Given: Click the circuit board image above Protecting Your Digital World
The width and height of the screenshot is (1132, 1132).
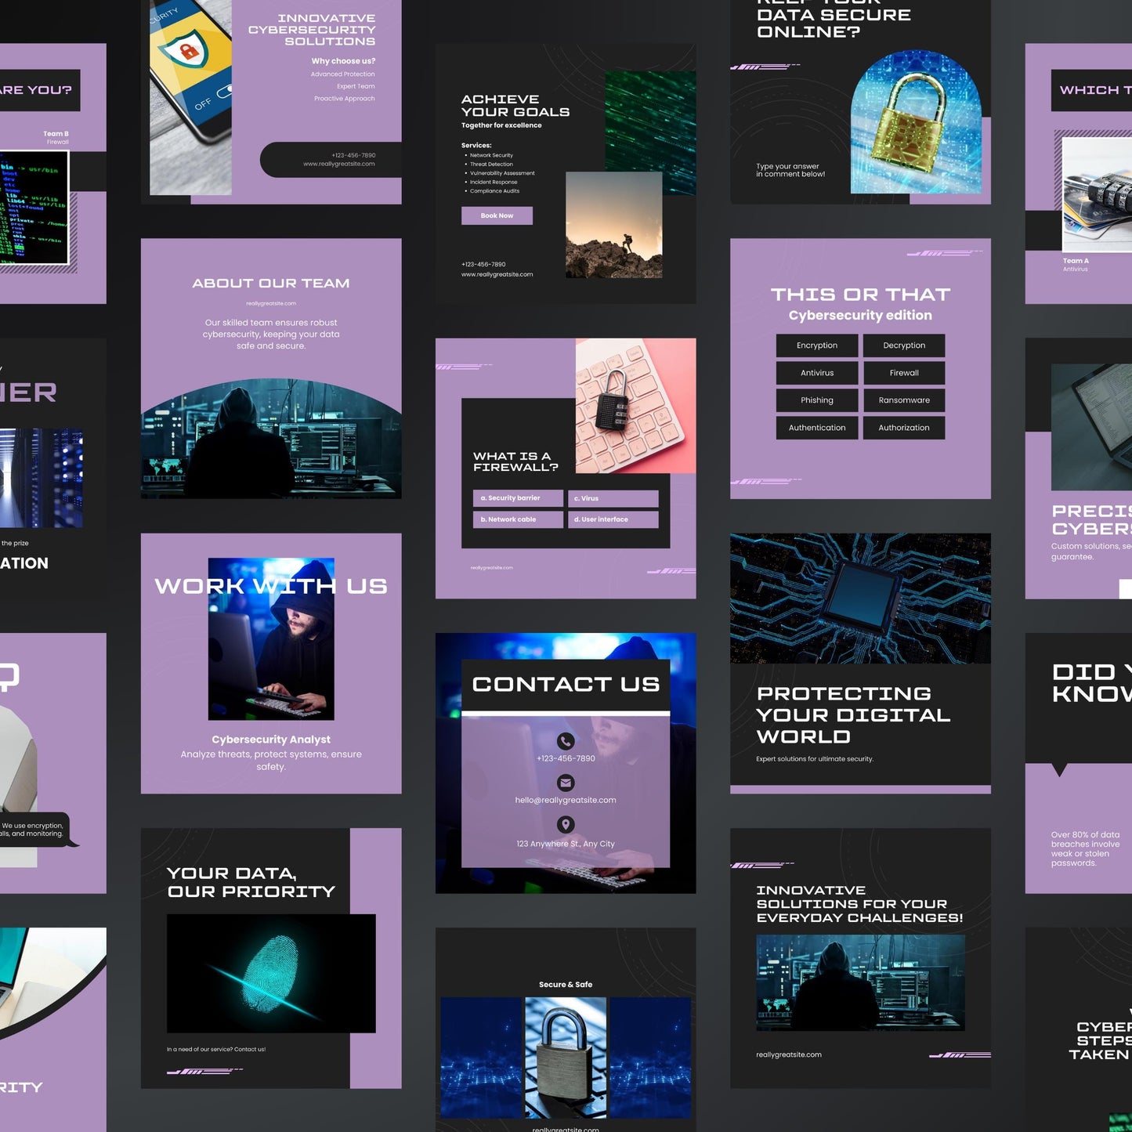Looking at the screenshot, I should tap(860, 597).
